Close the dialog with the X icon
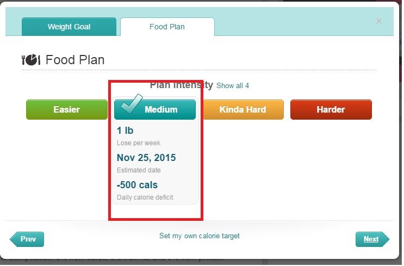 tap(378, 21)
